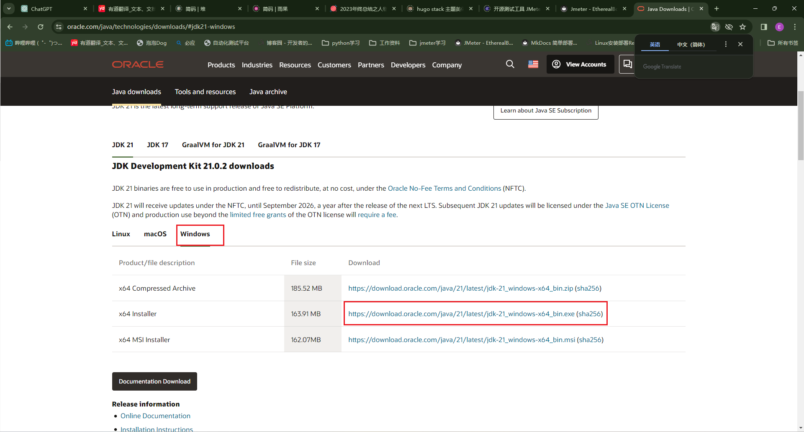Click the page vertical scrollbar
804x432 pixels.
tap(800, 125)
